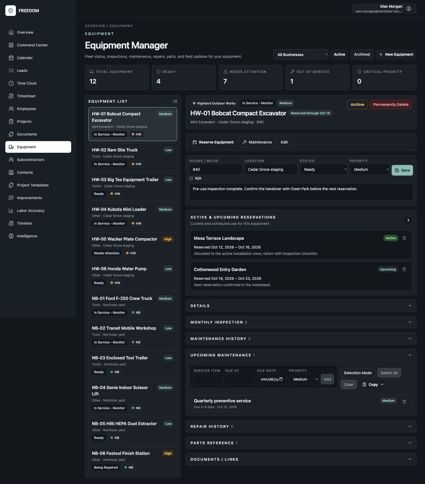Viewport: 425px width, 484px height.
Task: Expand the Monthly Inspection section
Action: coord(301,322)
